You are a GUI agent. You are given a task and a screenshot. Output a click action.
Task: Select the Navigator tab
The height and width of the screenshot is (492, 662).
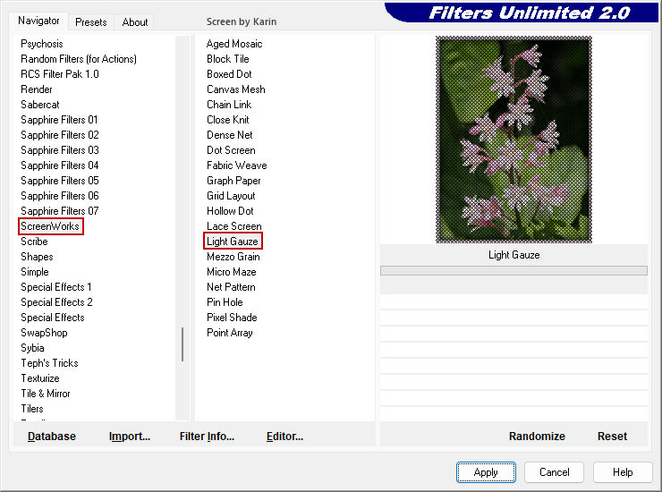click(39, 21)
